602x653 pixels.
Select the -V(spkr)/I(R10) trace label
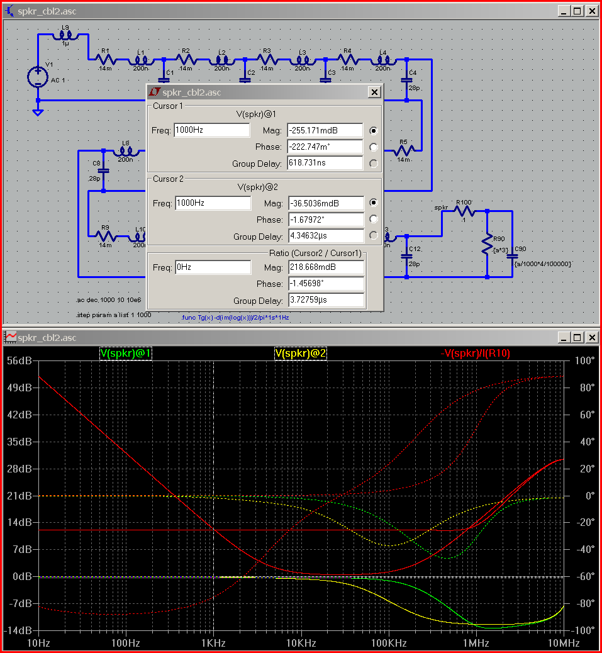coord(476,354)
